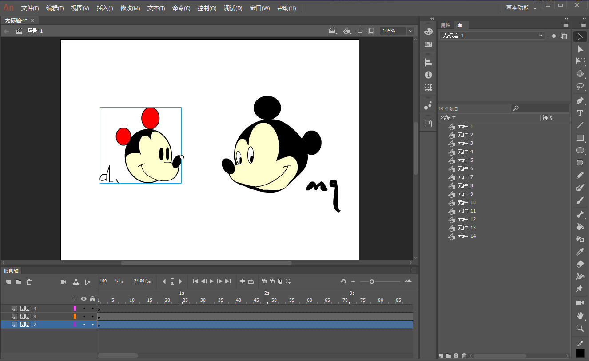This screenshot has height=361, width=589.
Task: Open the Transform panel icon
Action: pos(428,88)
